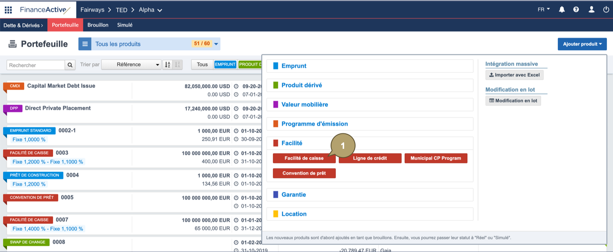Viewport: 613px width, 252px height.
Task: Open the apps grid icon top left
Action: point(8,9)
